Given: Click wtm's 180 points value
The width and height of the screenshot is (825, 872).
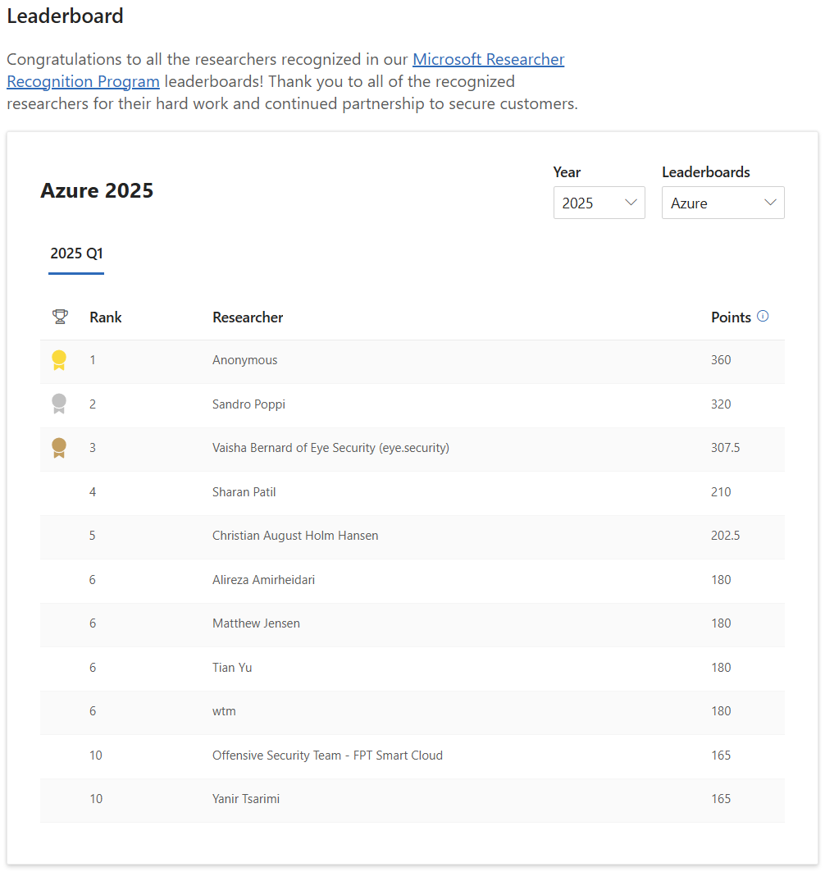Looking at the screenshot, I should [x=721, y=711].
